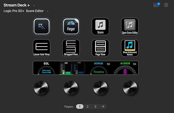This screenshot has width=174, height=113.
Task: Go to page 3
Action: tap(95, 107)
